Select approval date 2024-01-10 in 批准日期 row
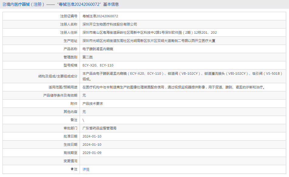 click(92, 137)
